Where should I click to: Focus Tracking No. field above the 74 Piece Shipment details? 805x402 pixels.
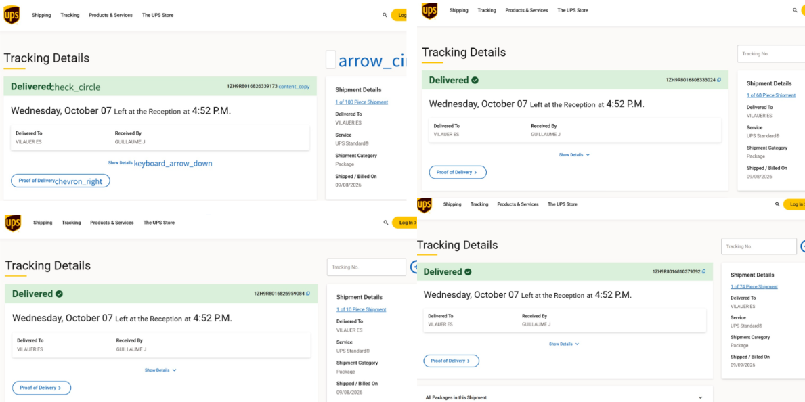click(759, 246)
